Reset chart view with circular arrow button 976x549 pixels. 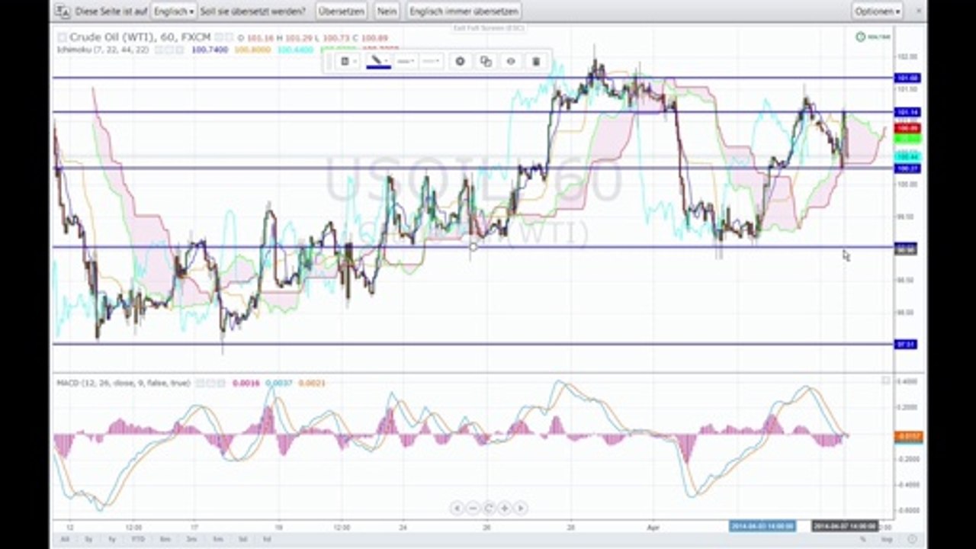click(x=489, y=508)
